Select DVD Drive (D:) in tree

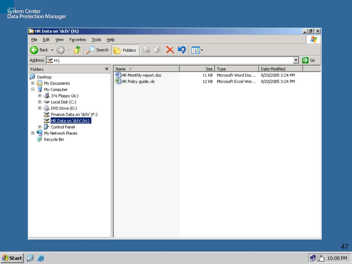(x=64, y=108)
